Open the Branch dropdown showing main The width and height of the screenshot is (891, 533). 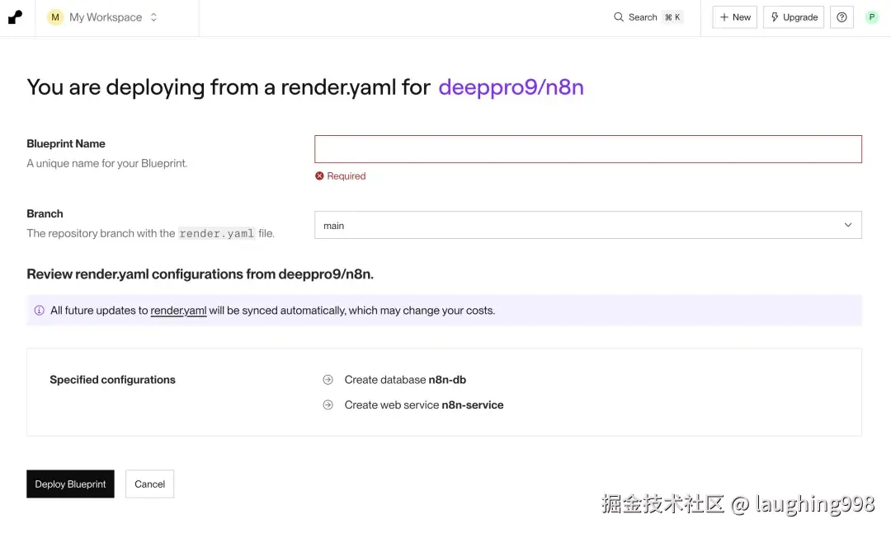tap(588, 226)
